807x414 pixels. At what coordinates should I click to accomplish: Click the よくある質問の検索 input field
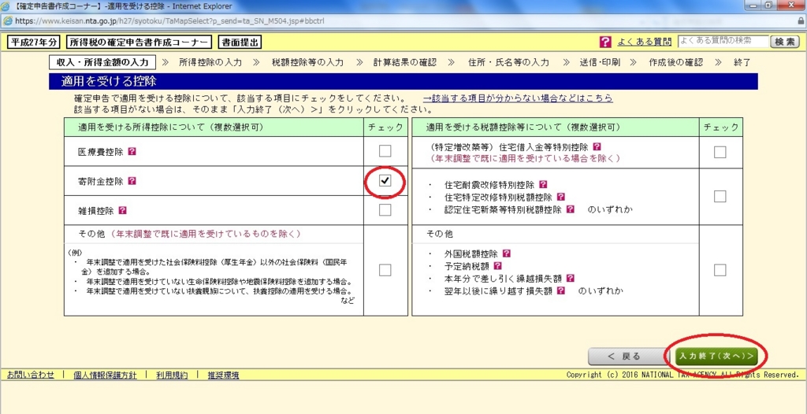tap(723, 42)
